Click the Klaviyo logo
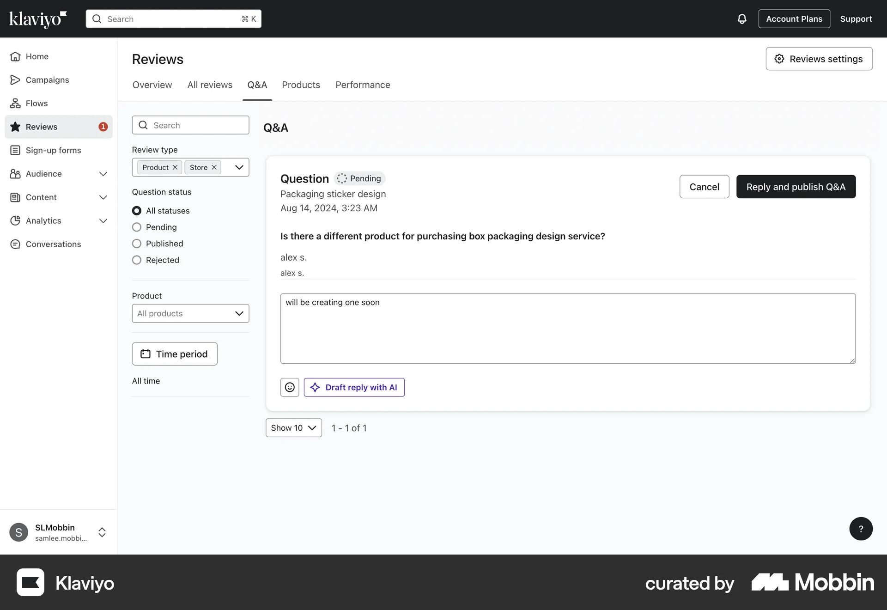The width and height of the screenshot is (887, 610). click(38, 19)
